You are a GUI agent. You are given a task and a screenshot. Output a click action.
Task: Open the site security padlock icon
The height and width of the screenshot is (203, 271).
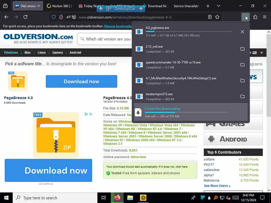[x=61, y=17]
